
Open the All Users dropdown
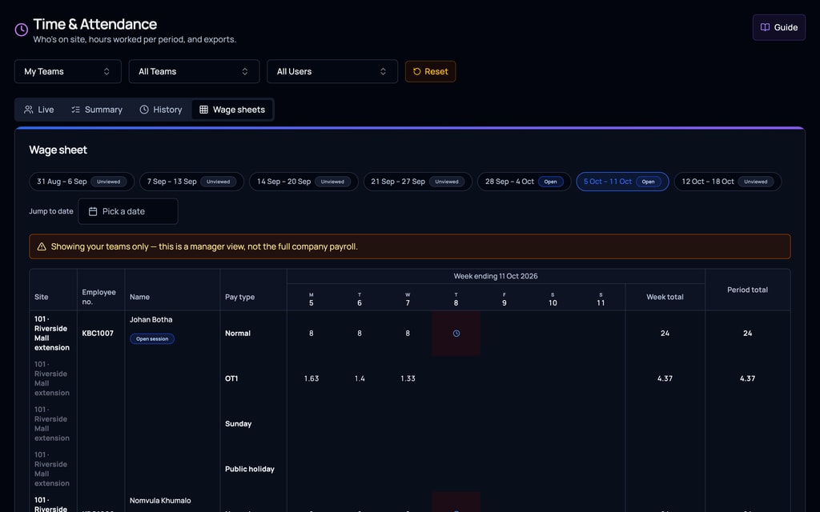332,71
